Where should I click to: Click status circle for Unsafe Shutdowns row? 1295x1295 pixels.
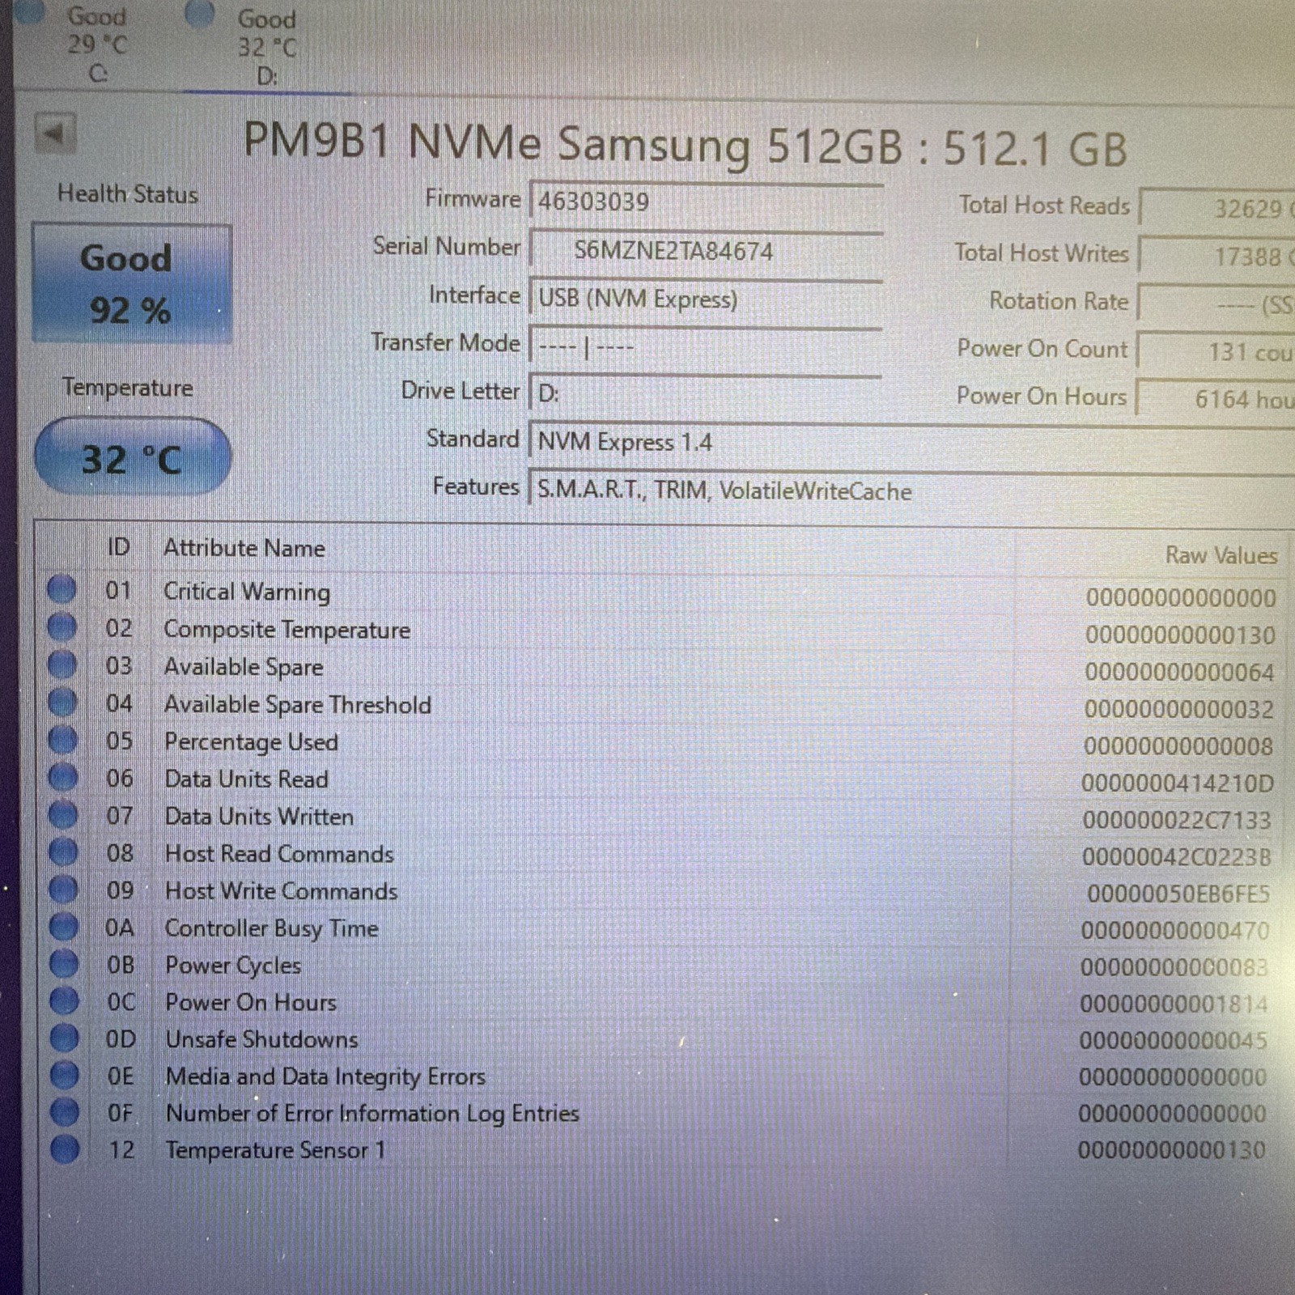coord(65,1038)
